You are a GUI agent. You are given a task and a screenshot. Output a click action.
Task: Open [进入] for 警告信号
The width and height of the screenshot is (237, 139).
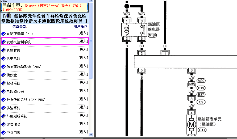pyautogui.click(x=83, y=124)
